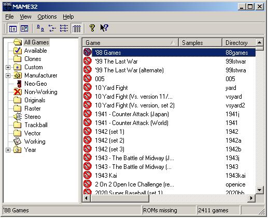Click the MAME32 title bar application icon
The width and height of the screenshot is (268, 218).
tap(7, 6)
